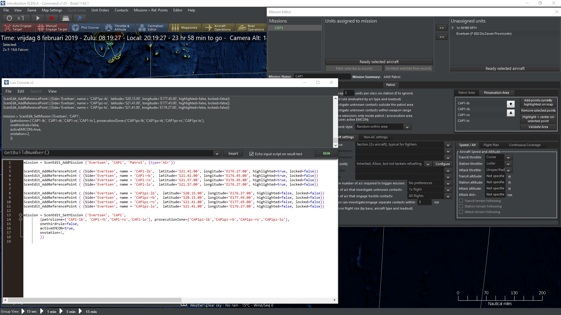Image resolution: width=561 pixels, height=315 pixels.
Task: Switch to the Patrol Area tab
Action: pyautogui.click(x=466, y=93)
